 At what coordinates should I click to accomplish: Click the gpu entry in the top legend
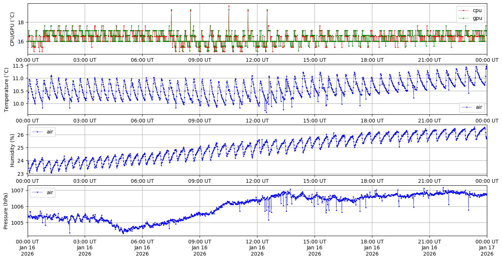477,18
